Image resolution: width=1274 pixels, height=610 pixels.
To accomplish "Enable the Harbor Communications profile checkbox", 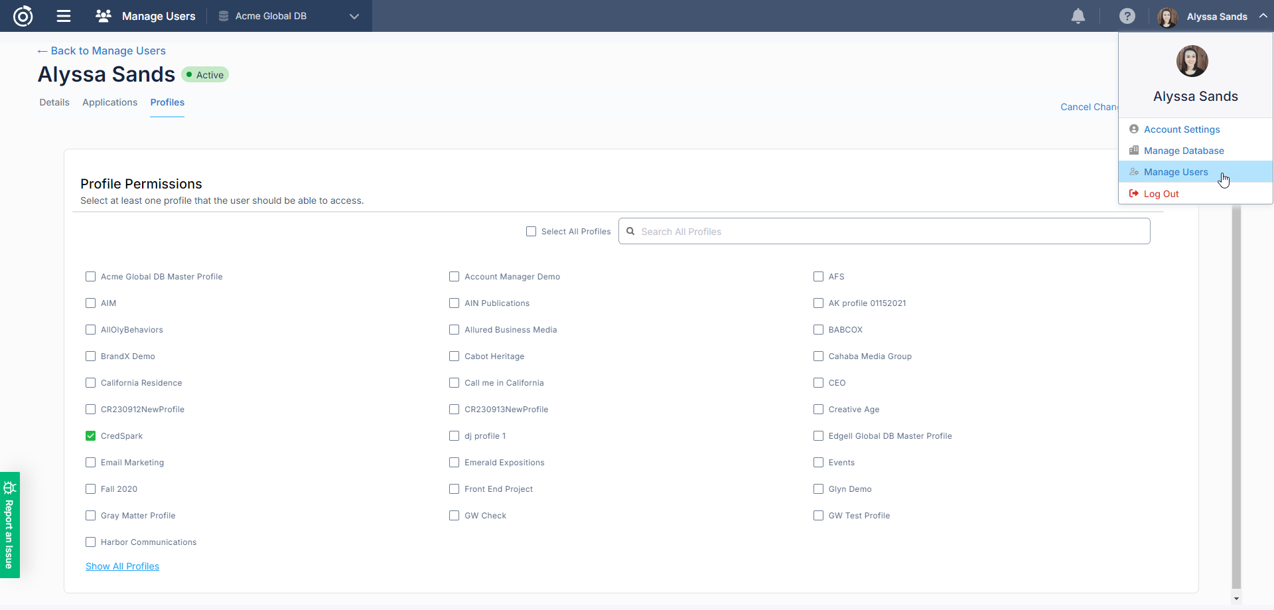I will (x=91, y=542).
